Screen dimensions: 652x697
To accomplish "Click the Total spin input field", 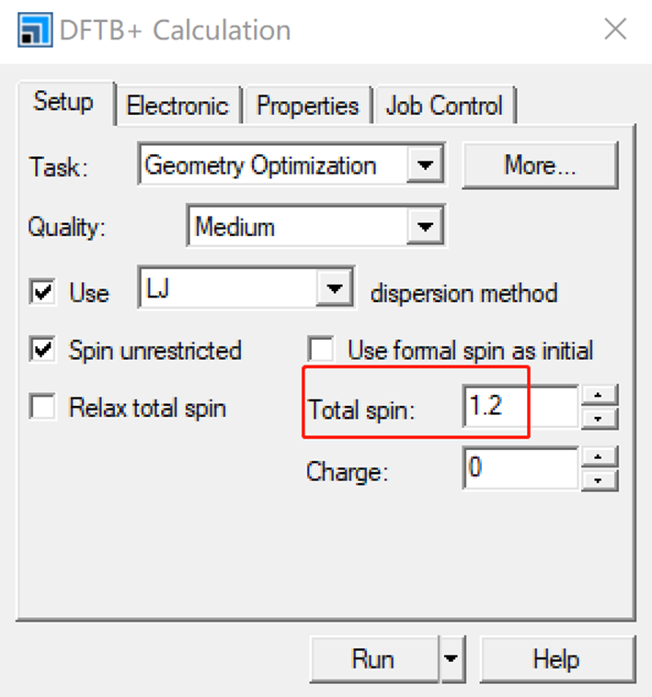I will coord(520,408).
